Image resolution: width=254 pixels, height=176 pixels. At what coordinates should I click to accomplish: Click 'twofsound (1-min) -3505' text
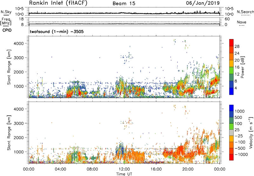point(57,31)
